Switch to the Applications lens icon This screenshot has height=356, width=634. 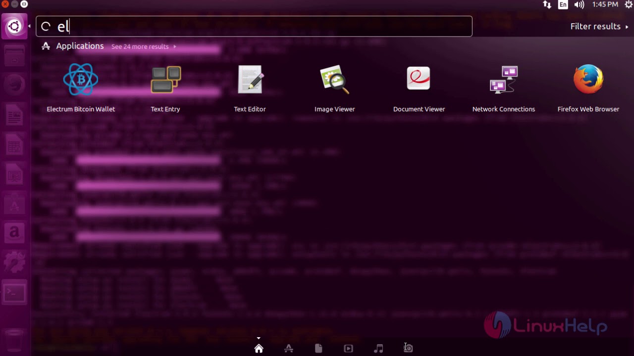[x=289, y=349]
